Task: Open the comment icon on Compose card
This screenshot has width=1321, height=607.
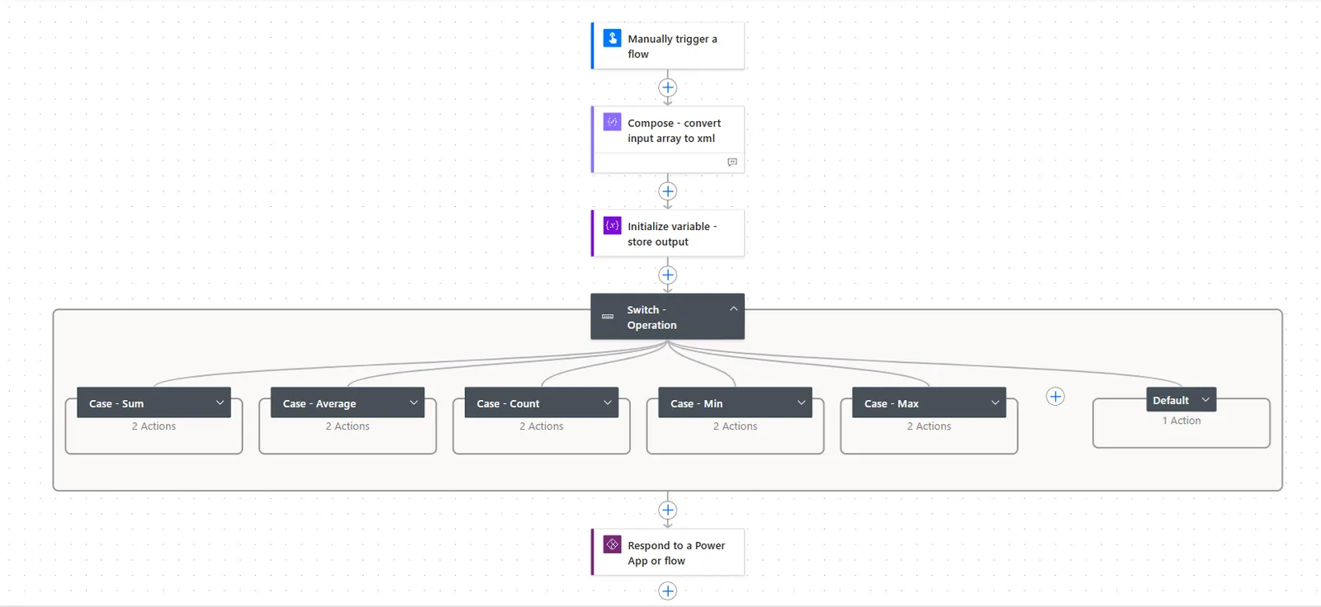Action: coord(732,162)
